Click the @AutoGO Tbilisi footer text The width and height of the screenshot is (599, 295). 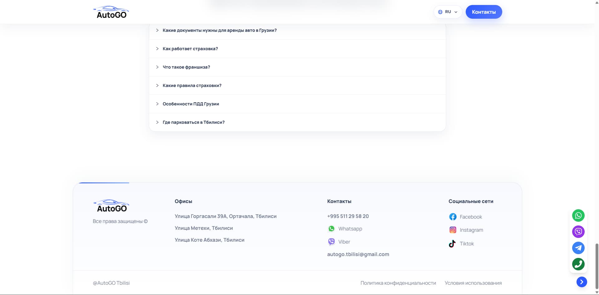click(111, 283)
